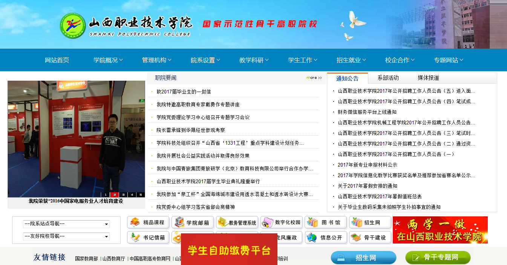The width and height of the screenshot is (507, 265).
Task: Open the 招生就业 navigation menu
Action: pyautogui.click(x=351, y=60)
